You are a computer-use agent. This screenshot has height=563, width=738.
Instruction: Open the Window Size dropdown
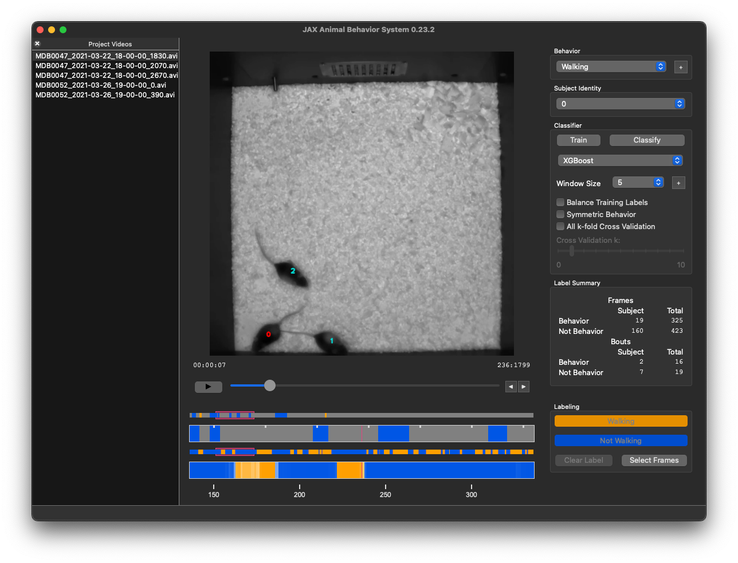[x=638, y=182]
